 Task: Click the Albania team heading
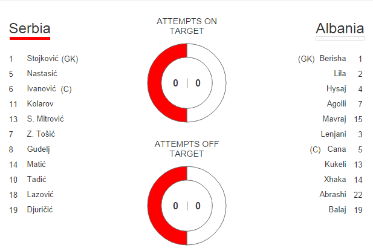point(340,28)
